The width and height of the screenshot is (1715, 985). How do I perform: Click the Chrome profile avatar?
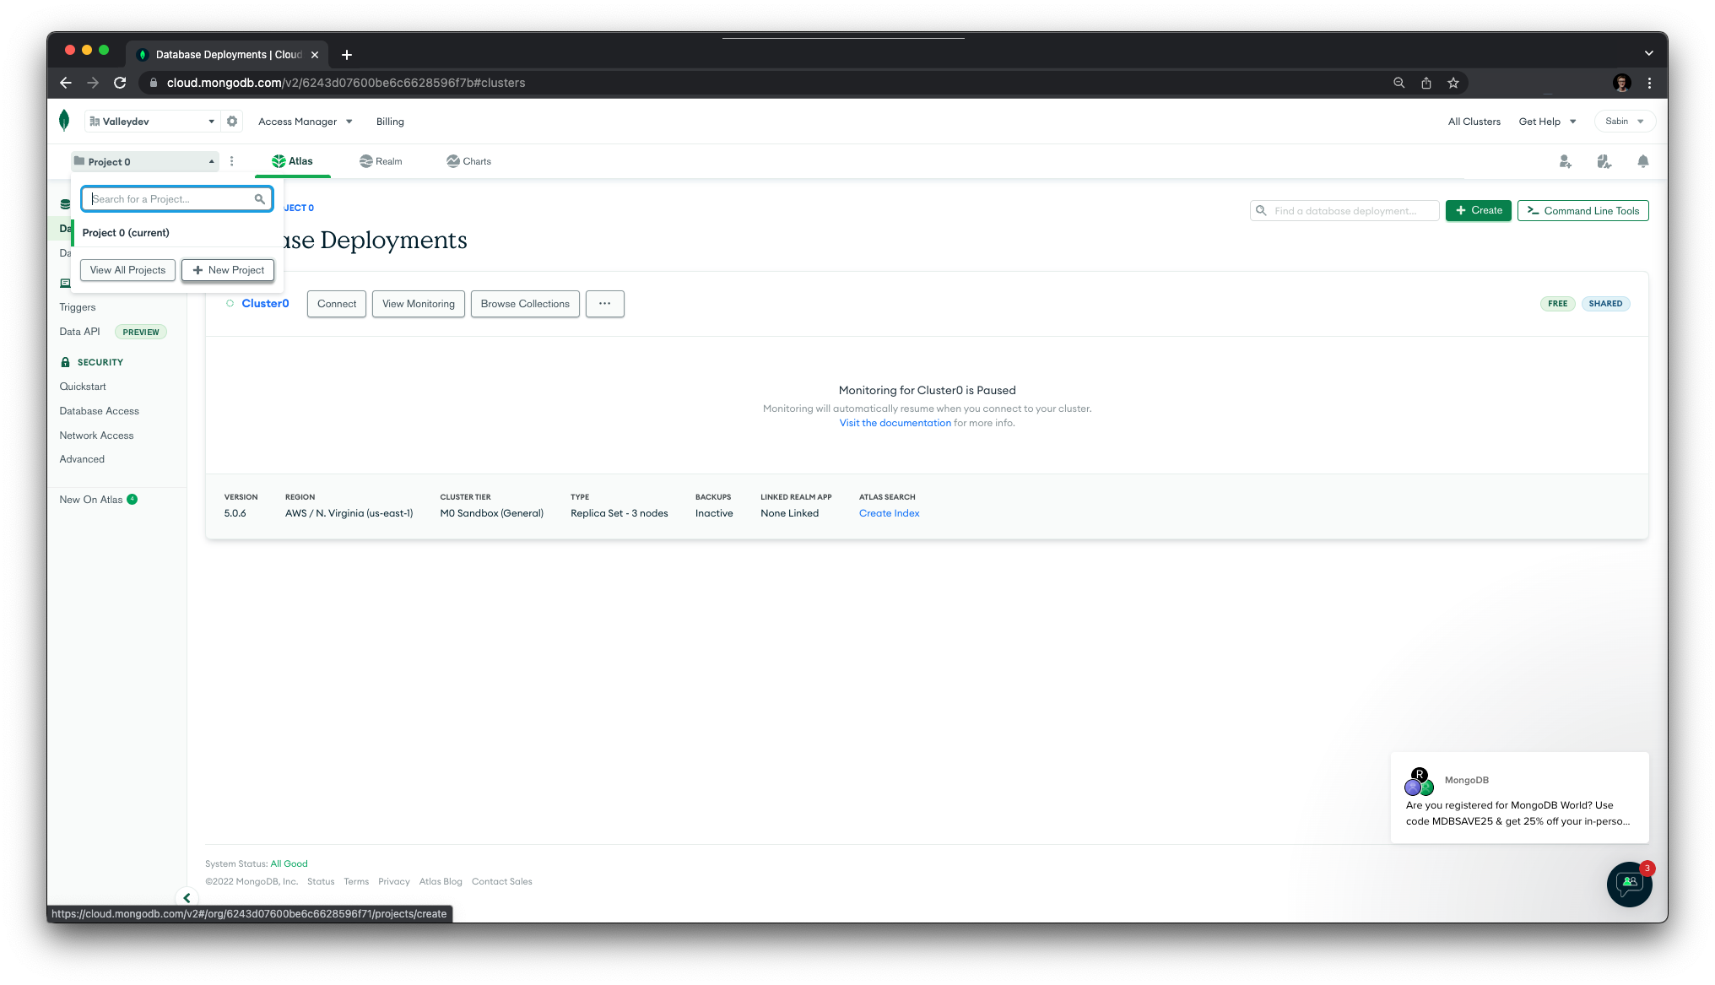coord(1621,83)
